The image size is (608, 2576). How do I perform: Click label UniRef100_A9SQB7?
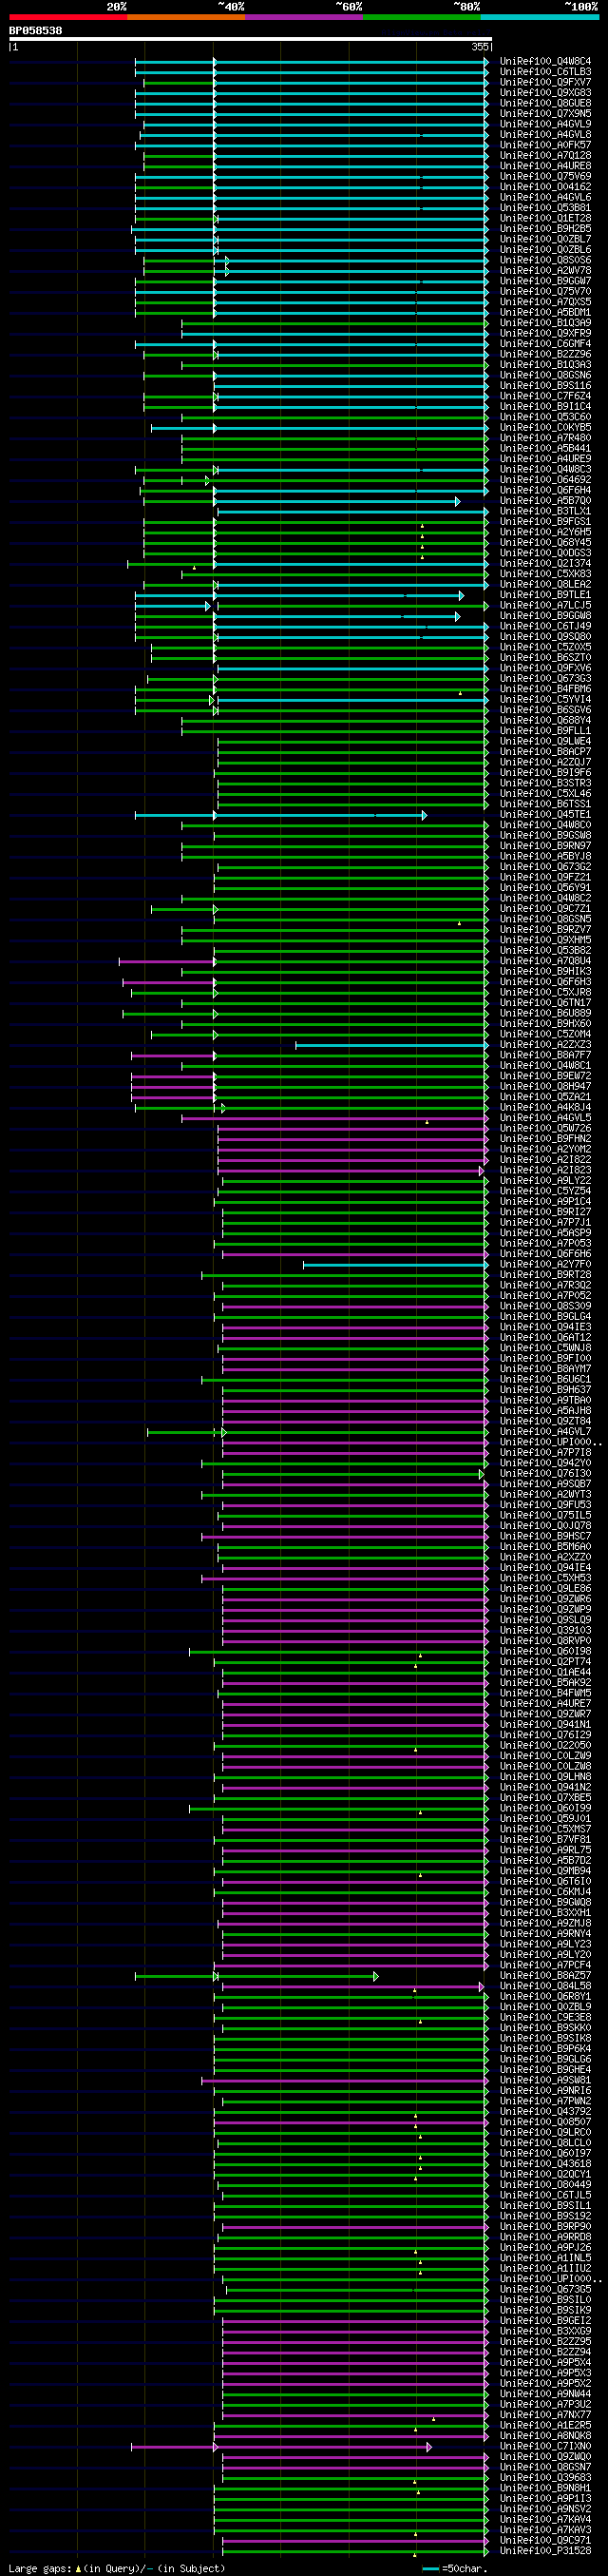(545, 1484)
